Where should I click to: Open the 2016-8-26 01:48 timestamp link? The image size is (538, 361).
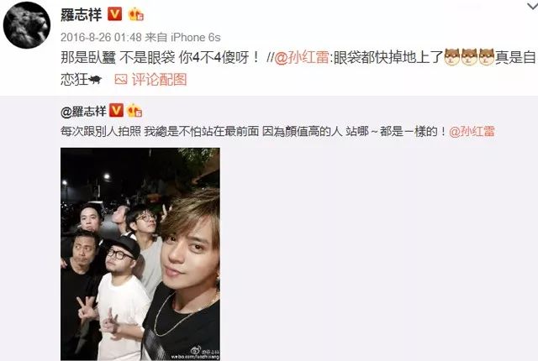[x=101, y=37]
